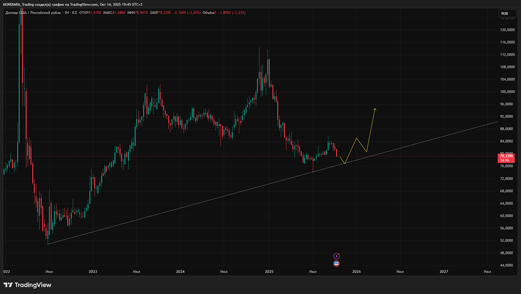Viewport: 521px width, 294px height.
Task: Click the 104,0000 price axis label
Action: [x=507, y=79]
